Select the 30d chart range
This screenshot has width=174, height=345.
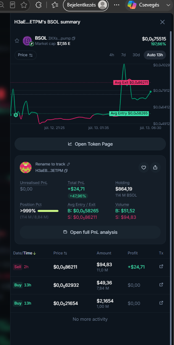tap(136, 55)
